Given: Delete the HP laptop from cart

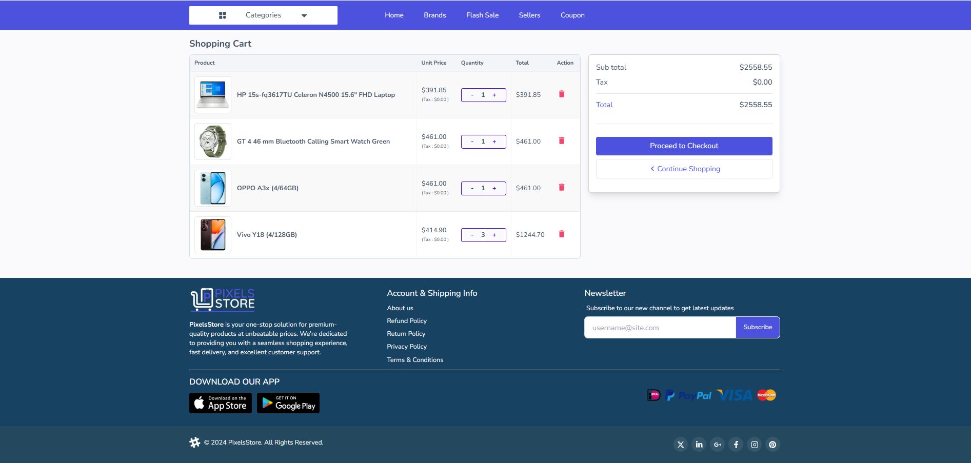Looking at the screenshot, I should click(x=561, y=94).
